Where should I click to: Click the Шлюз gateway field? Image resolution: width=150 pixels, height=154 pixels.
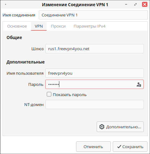pos(94,49)
